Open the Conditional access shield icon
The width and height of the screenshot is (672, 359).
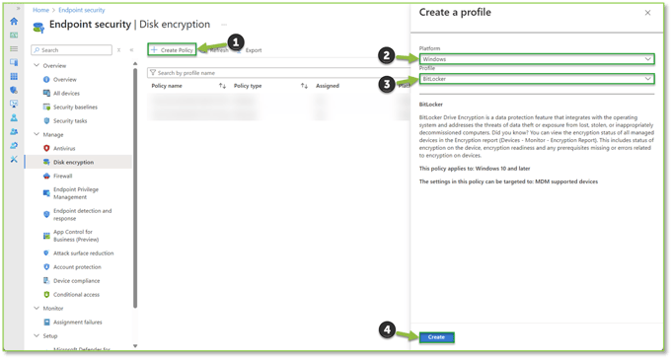point(46,294)
